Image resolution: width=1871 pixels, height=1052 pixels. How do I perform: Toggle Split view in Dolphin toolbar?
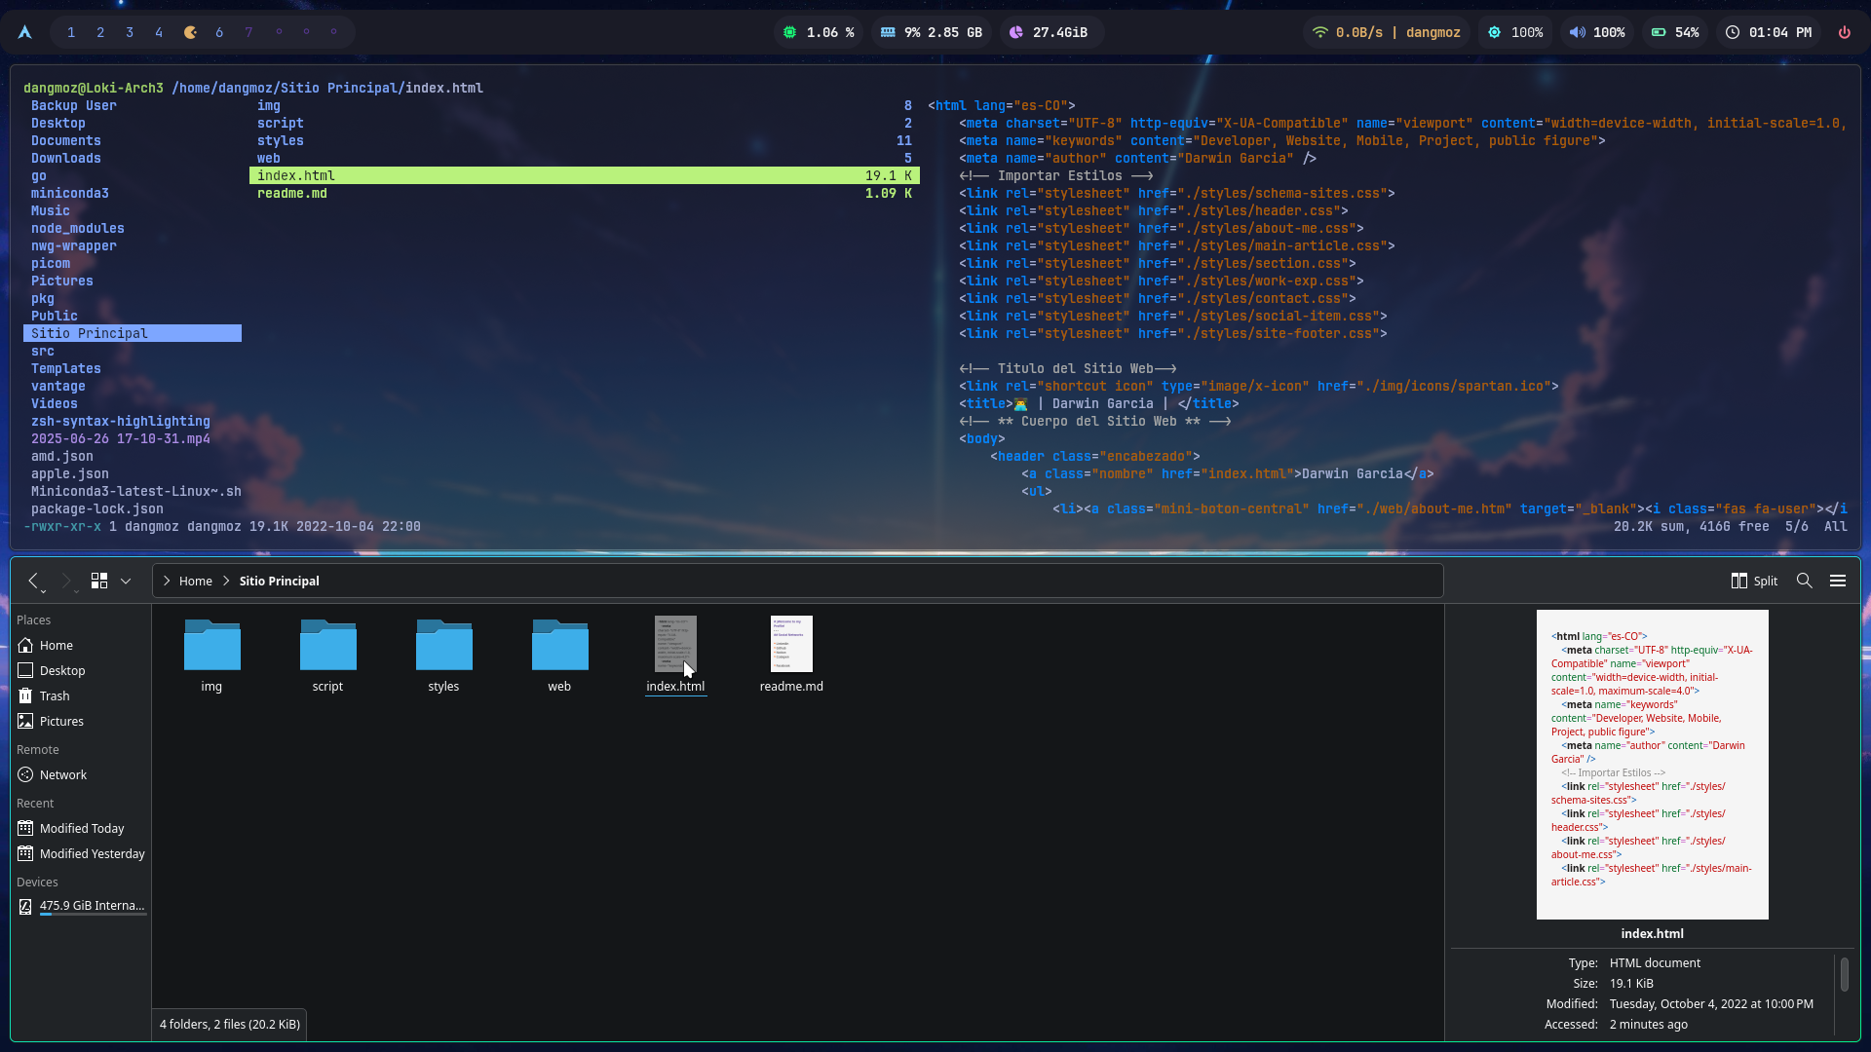1754,581
